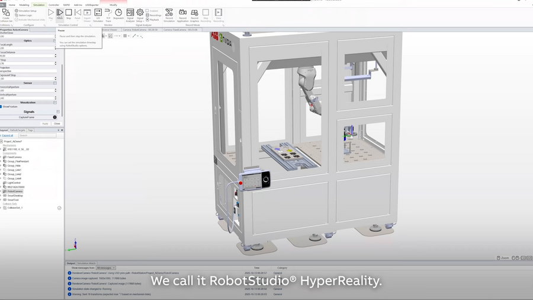Adjust the HorizontalAperture stepper
Screen dimensions: 533x300
click(x=56, y=90)
